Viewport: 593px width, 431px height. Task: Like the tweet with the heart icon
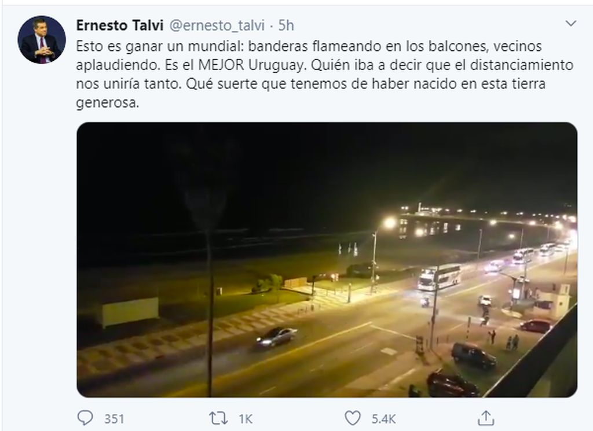pos(353,418)
